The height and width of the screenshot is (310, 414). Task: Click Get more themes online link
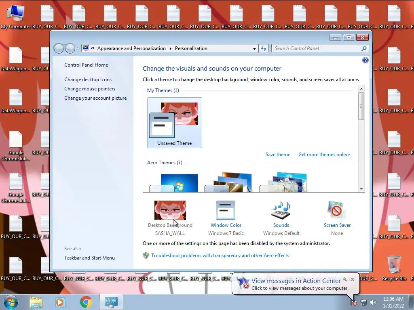(x=324, y=155)
